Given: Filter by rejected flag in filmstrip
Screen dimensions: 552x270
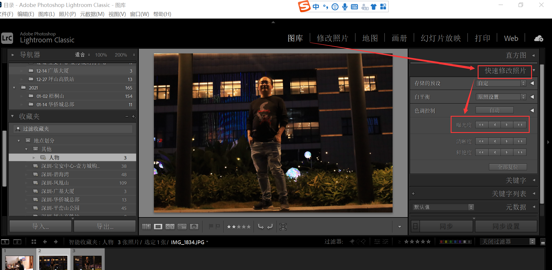Looking at the screenshot, I should click(x=363, y=242).
